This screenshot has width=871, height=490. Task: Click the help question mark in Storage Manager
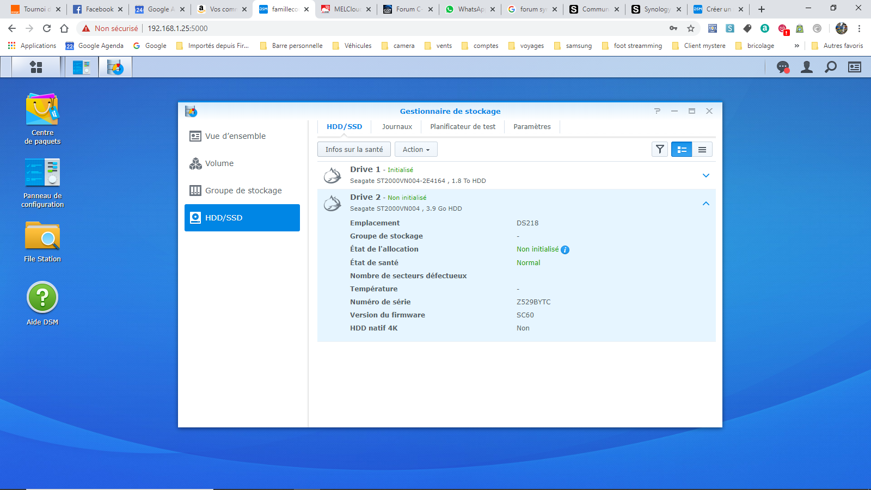click(x=657, y=111)
